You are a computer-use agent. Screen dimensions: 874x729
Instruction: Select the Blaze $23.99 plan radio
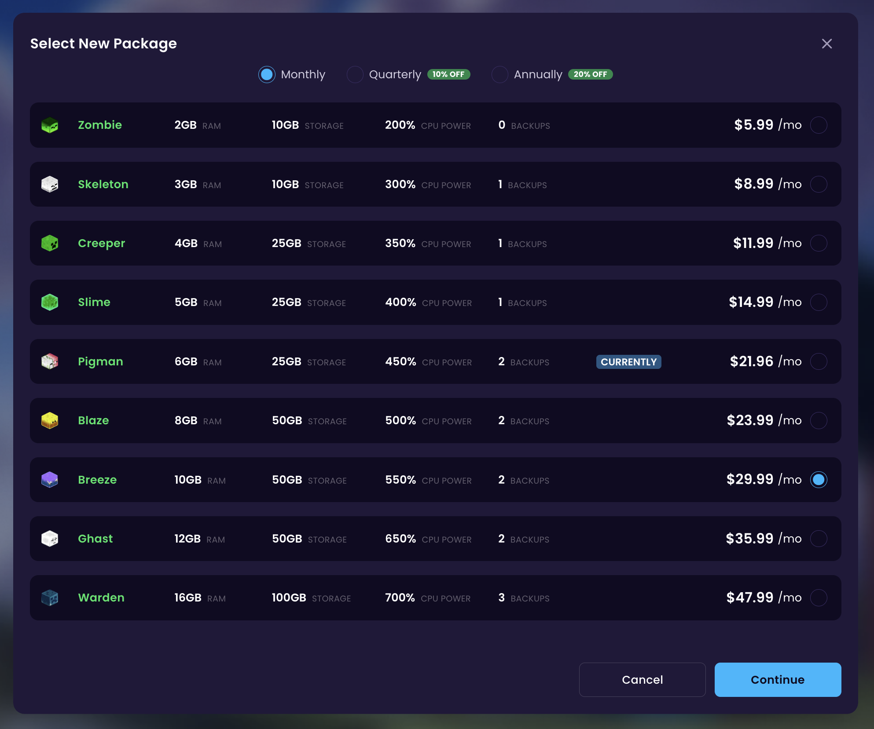click(819, 420)
